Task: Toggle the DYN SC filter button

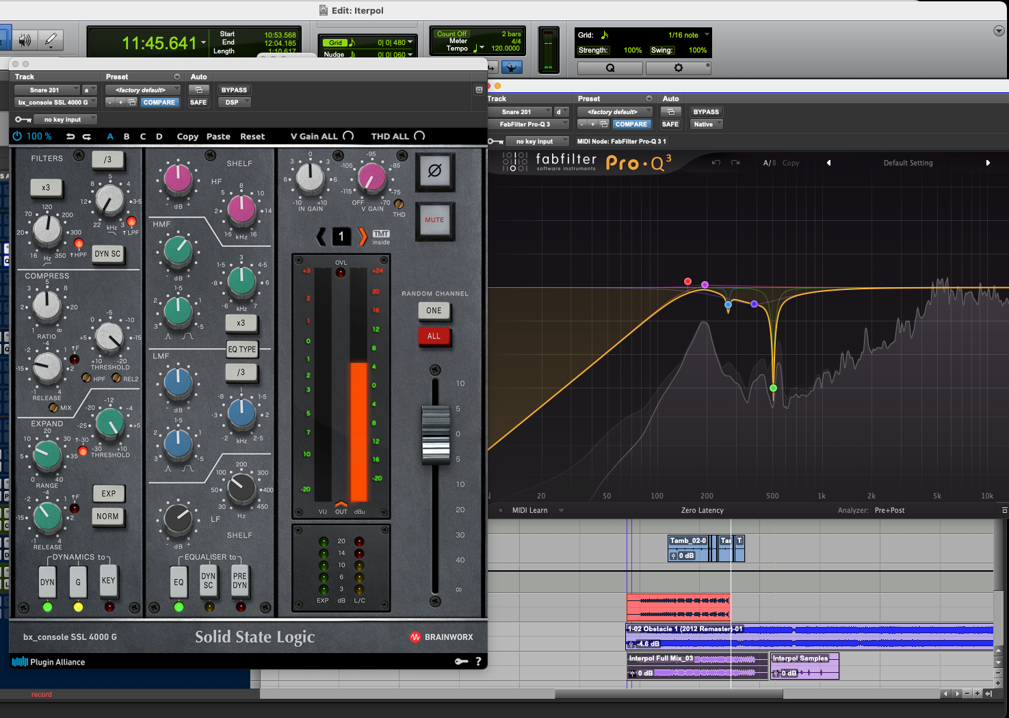Action: [107, 254]
